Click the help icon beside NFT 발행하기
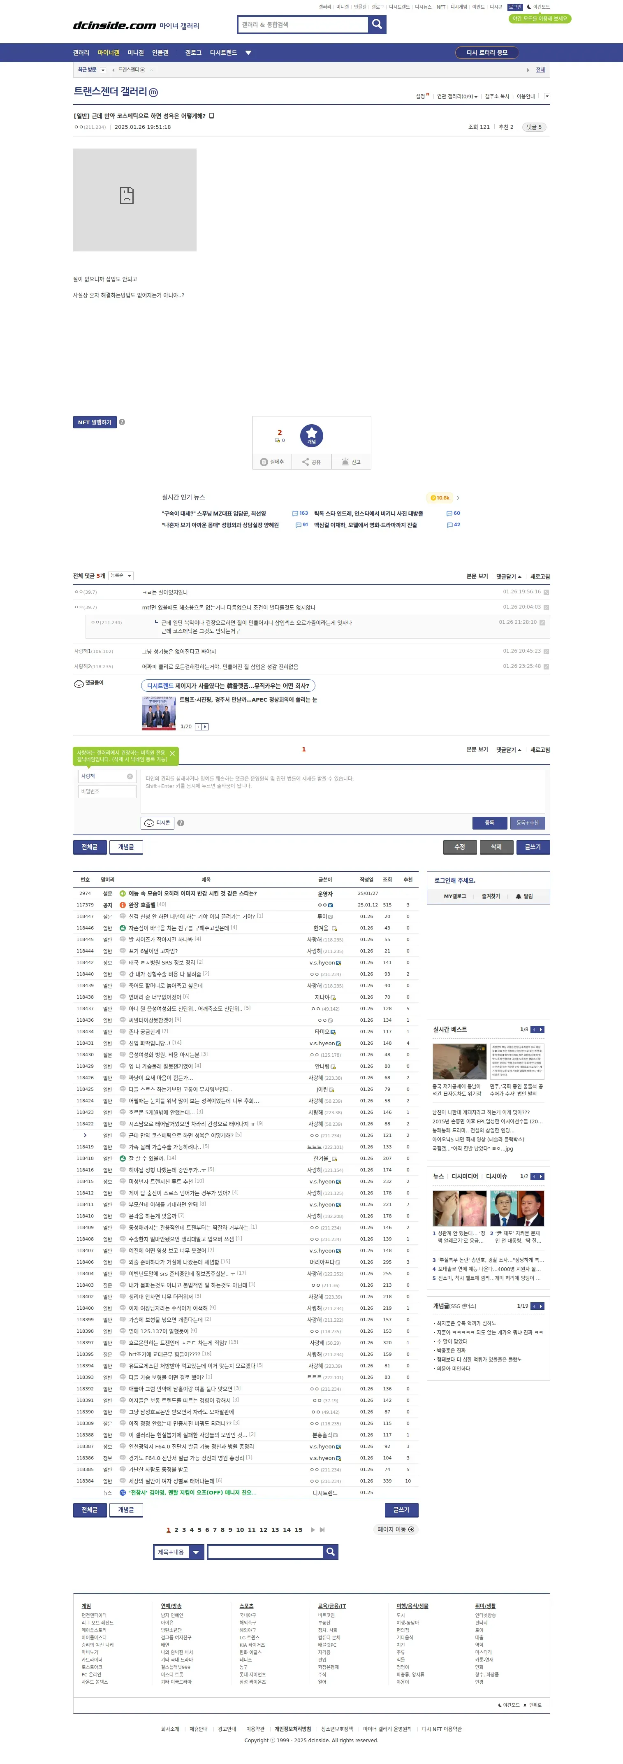The width and height of the screenshot is (623, 1764). pyautogui.click(x=122, y=423)
